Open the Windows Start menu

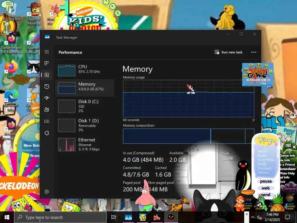7,217
